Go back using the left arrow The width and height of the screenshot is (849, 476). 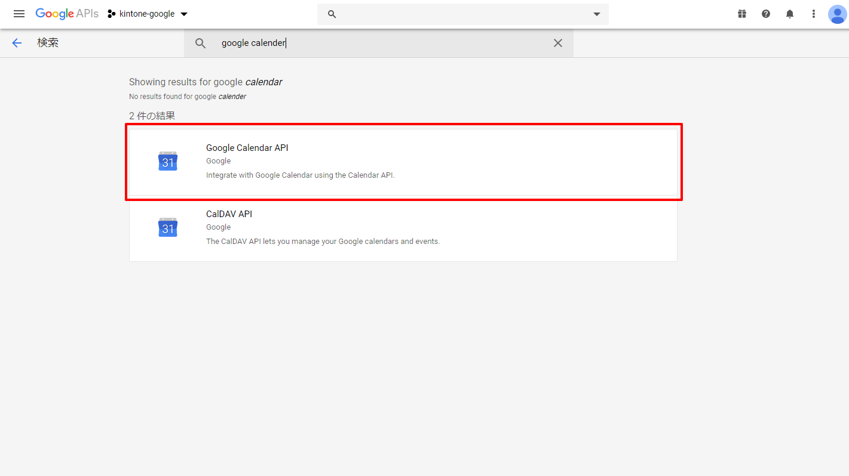tap(17, 43)
